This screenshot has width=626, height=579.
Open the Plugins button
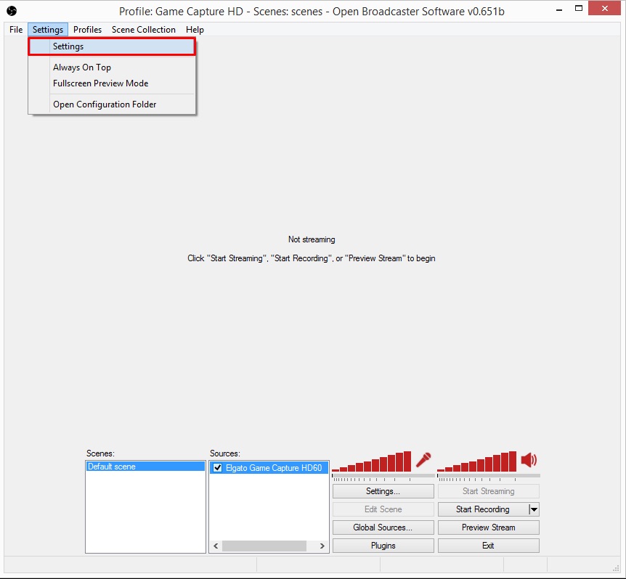[x=383, y=546]
